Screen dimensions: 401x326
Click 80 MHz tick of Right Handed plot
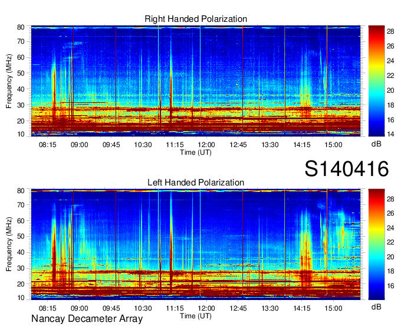point(21,27)
